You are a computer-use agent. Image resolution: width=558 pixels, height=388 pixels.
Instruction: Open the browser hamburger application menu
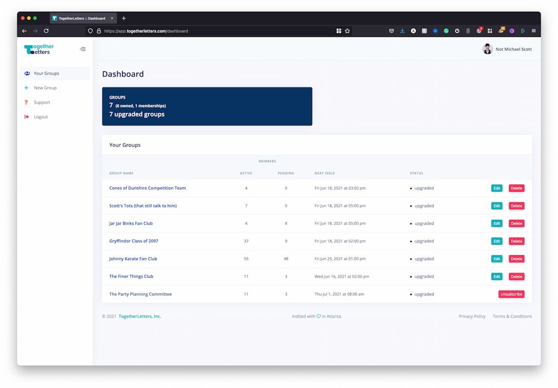(x=533, y=31)
